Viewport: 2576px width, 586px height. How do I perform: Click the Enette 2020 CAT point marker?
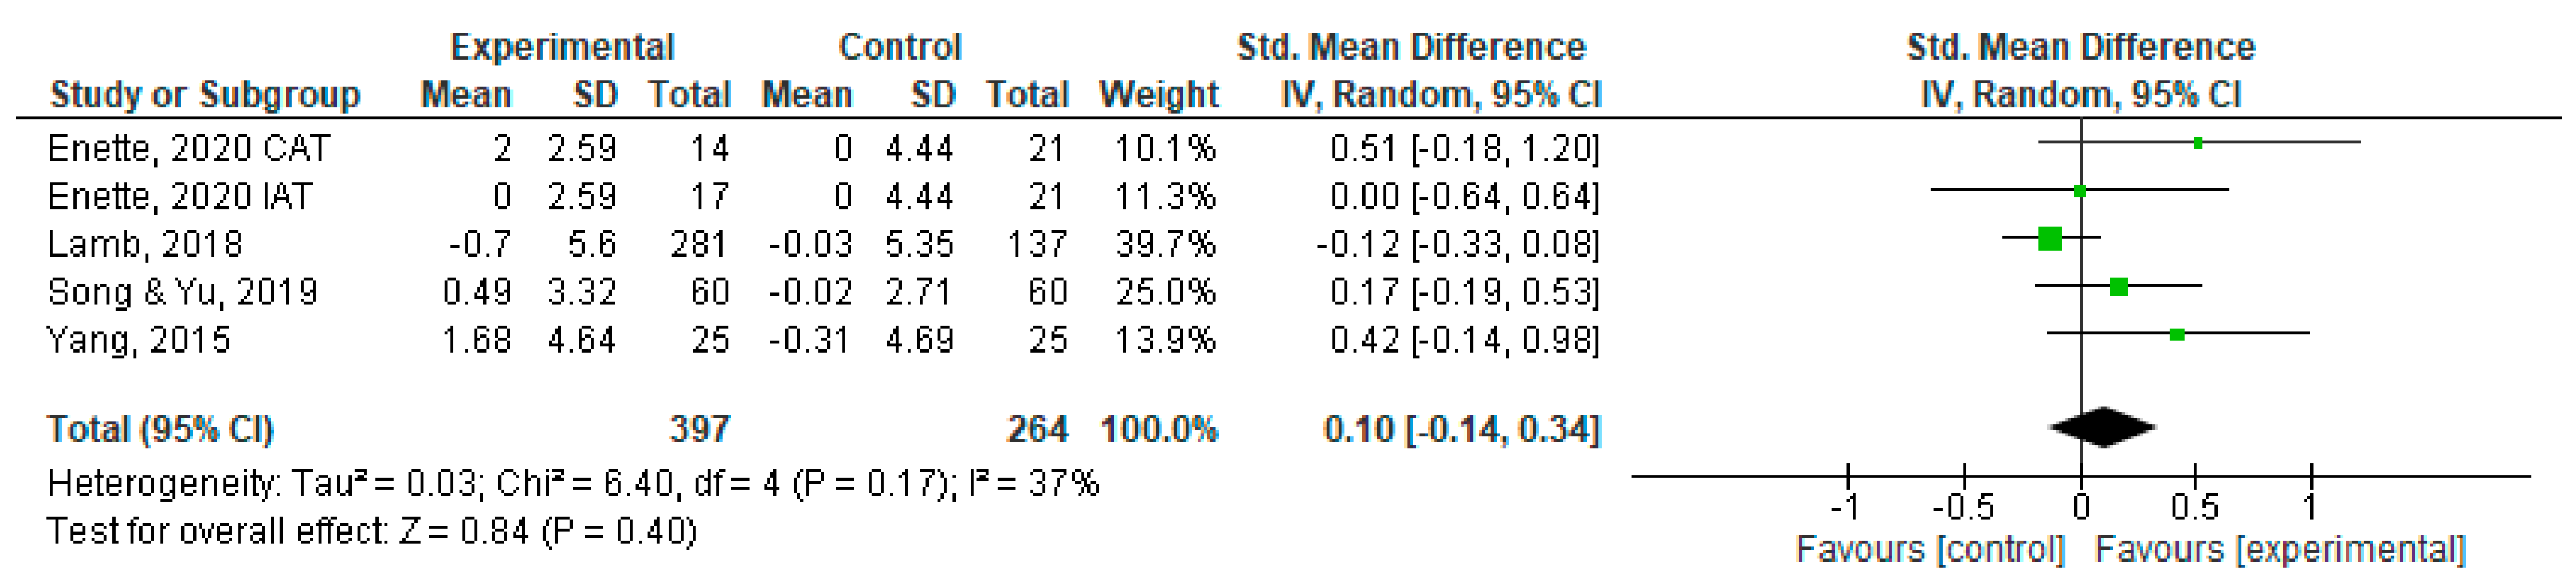[x=2197, y=144]
